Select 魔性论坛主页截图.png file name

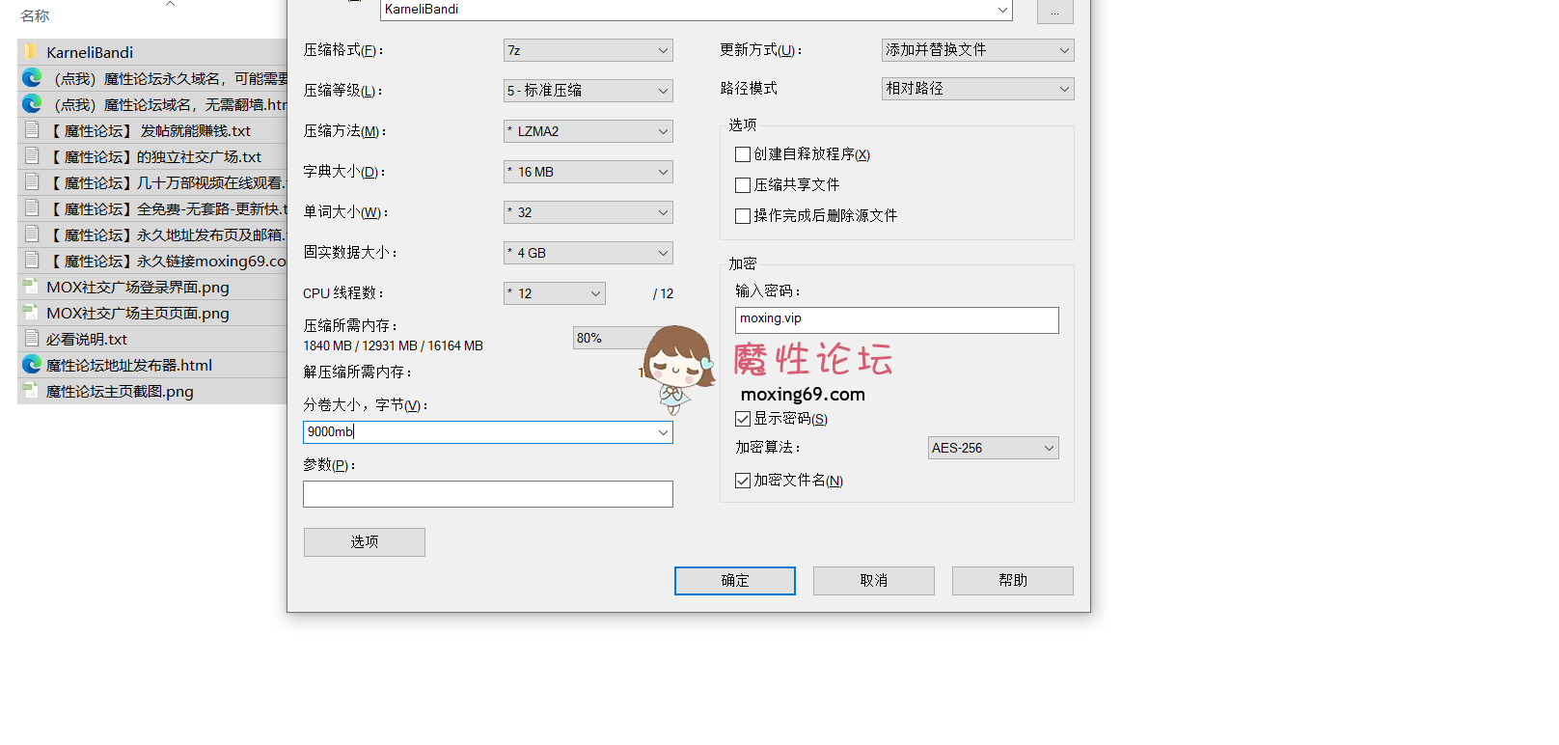(120, 392)
